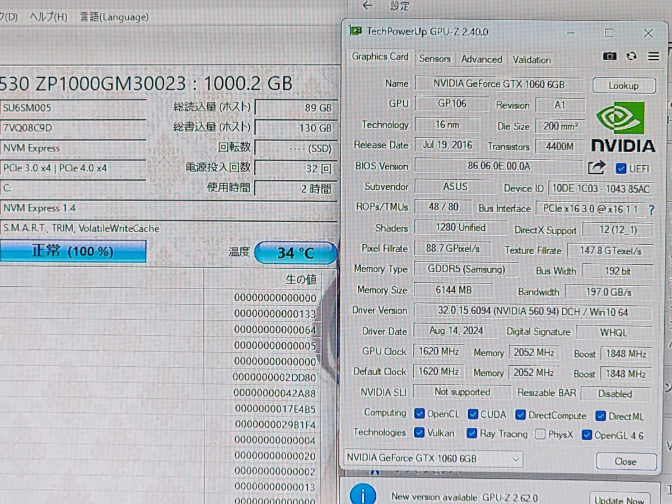This screenshot has width=672, height=504.
Task: Switch to the Sensors tab
Action: (x=435, y=59)
